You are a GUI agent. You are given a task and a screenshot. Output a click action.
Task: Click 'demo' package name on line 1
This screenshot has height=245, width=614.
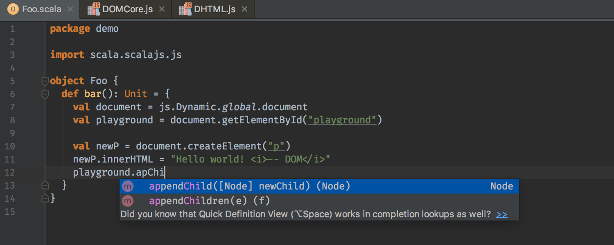tap(107, 29)
